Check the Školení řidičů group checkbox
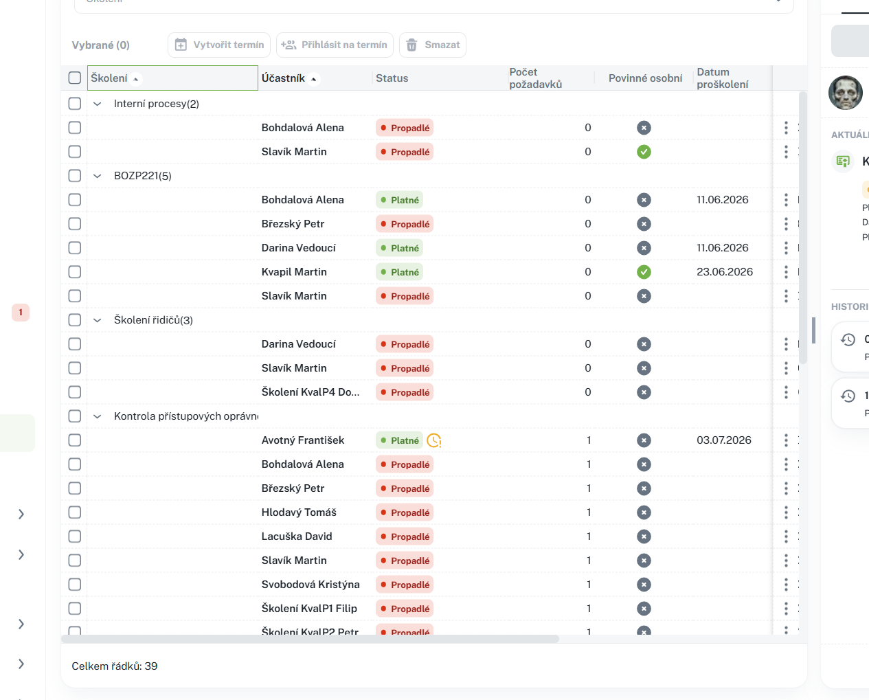 click(75, 320)
